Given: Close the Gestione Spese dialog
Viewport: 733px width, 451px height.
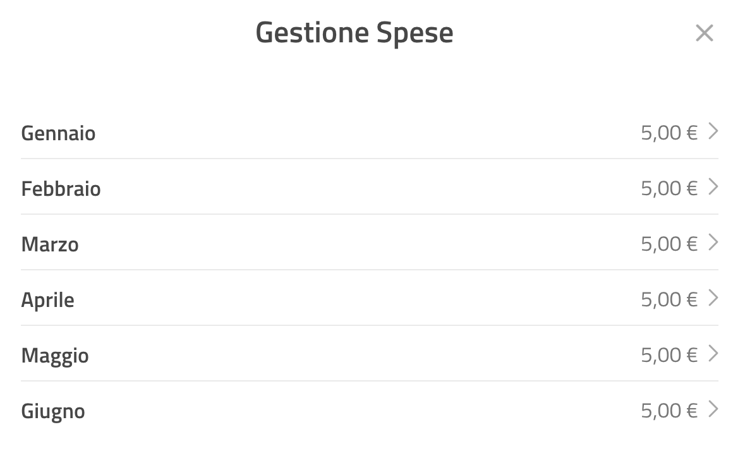Looking at the screenshot, I should (704, 33).
